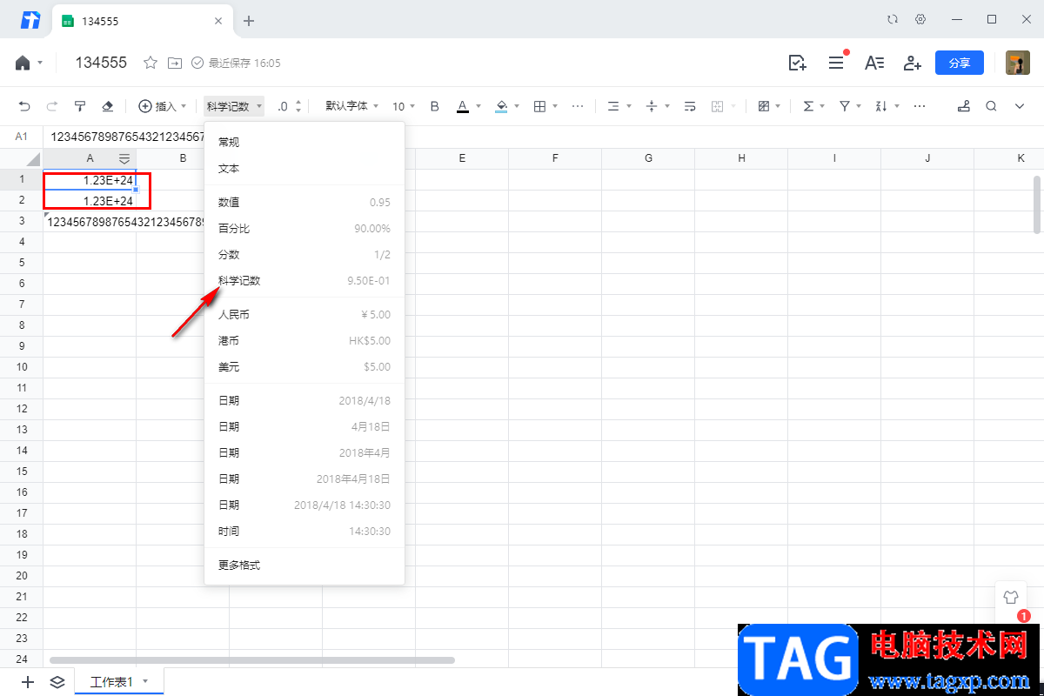Open the 默认字体 font dropdown
The image size is (1044, 696).
click(352, 106)
